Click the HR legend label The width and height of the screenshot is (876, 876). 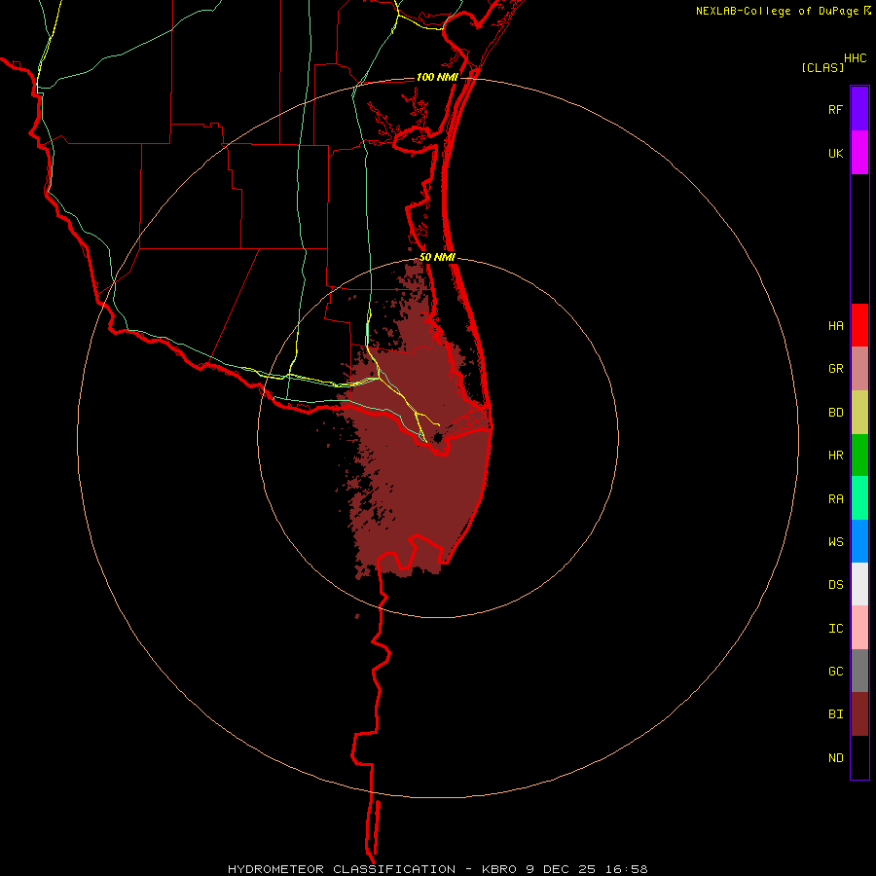pyautogui.click(x=835, y=456)
